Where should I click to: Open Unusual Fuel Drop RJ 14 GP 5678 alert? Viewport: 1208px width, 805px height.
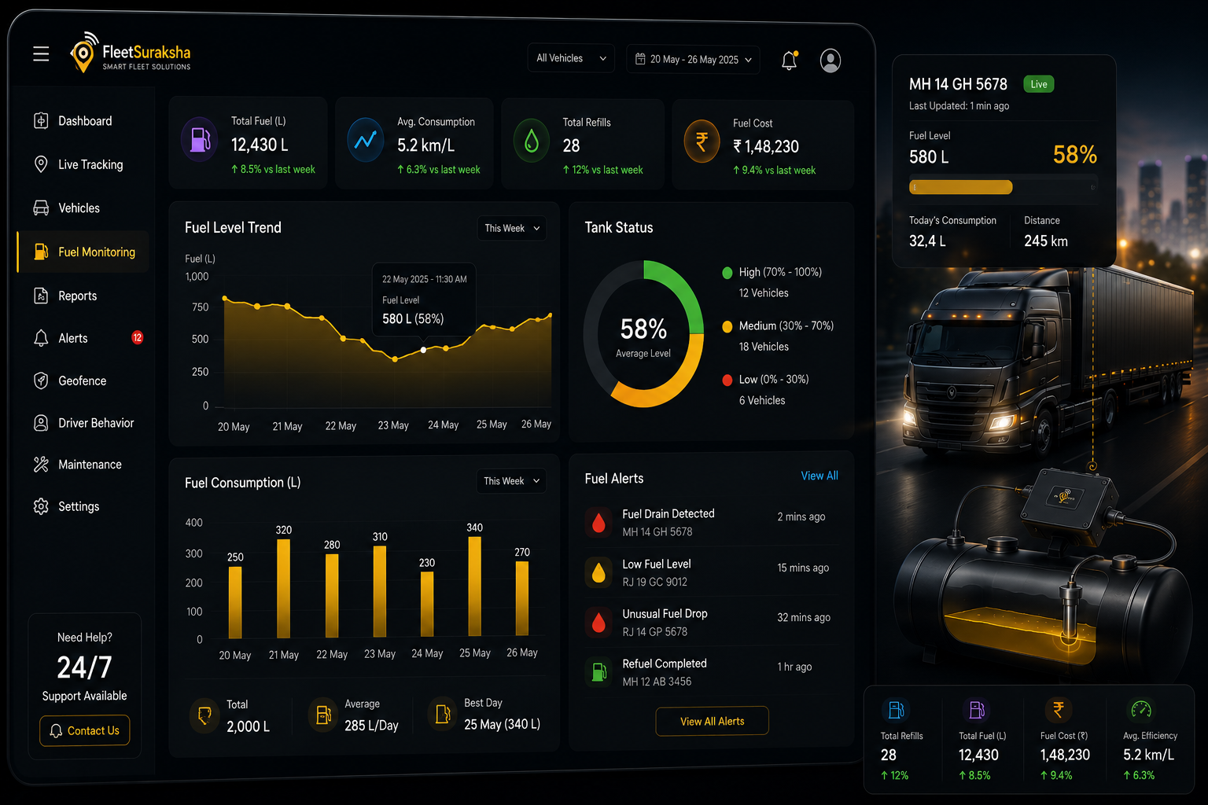point(712,622)
